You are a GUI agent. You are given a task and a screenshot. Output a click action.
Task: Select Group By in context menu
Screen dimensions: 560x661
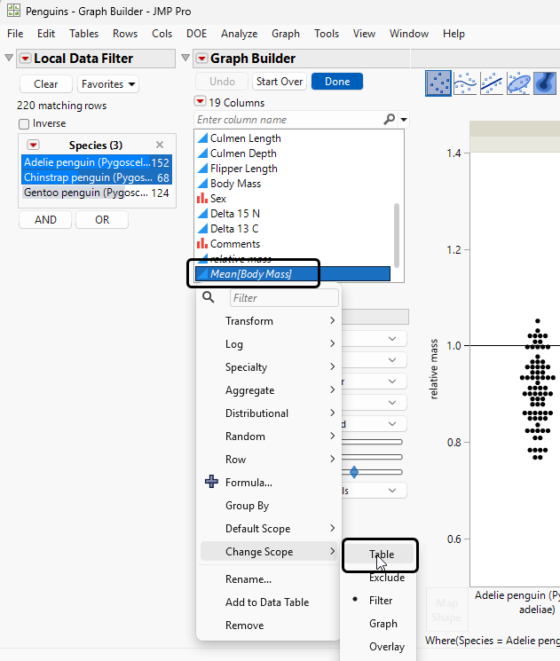pyautogui.click(x=269, y=505)
